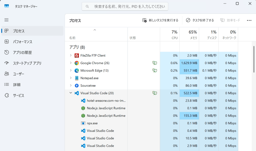256x151 pixels.
Task: Click the 0.6% CPU cell
Action: tap(170, 63)
